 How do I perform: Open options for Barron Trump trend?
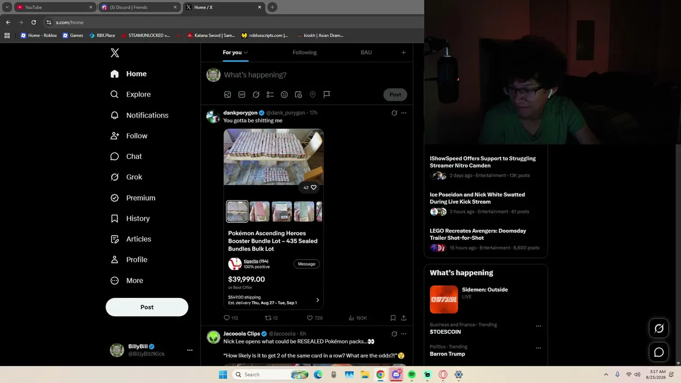(x=538, y=348)
